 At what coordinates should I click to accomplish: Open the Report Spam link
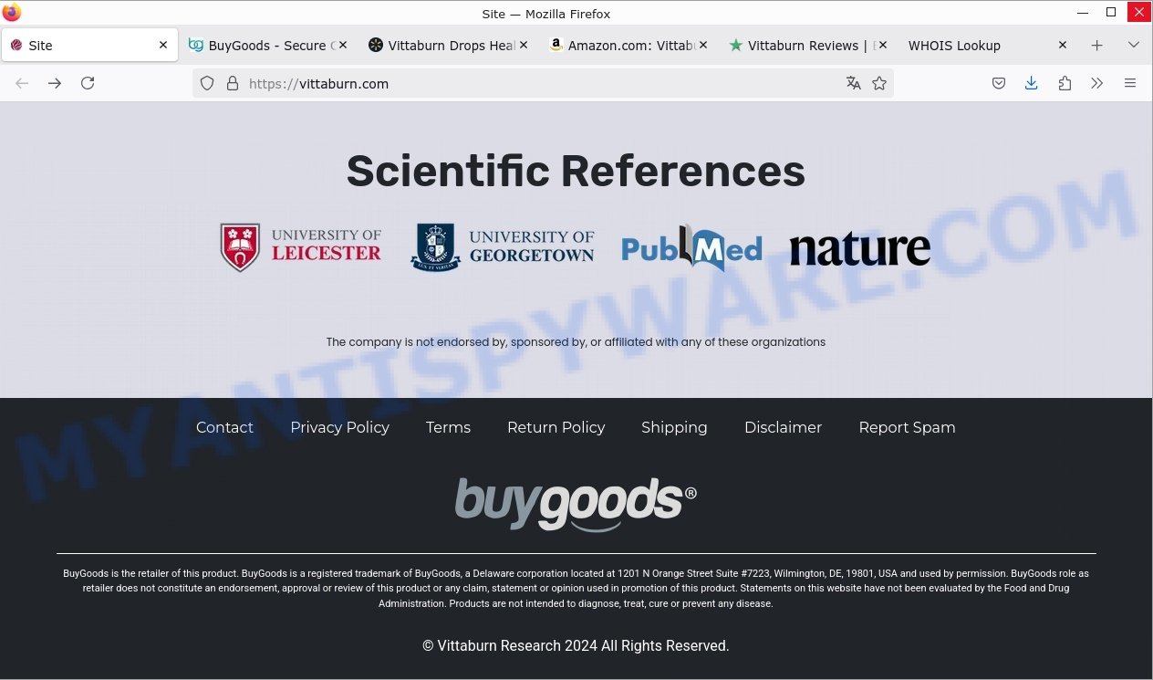coord(907,427)
